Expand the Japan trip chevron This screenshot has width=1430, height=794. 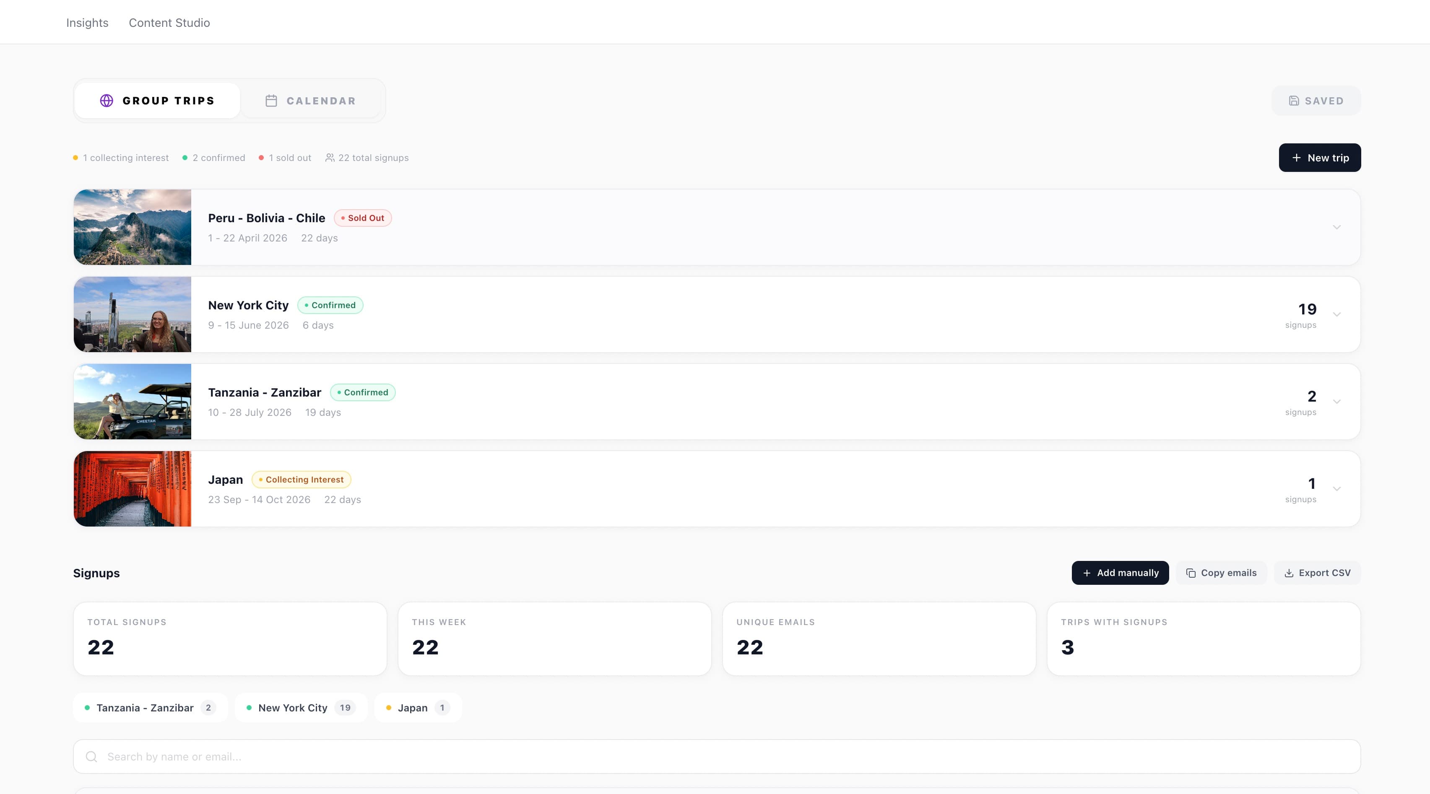point(1337,489)
